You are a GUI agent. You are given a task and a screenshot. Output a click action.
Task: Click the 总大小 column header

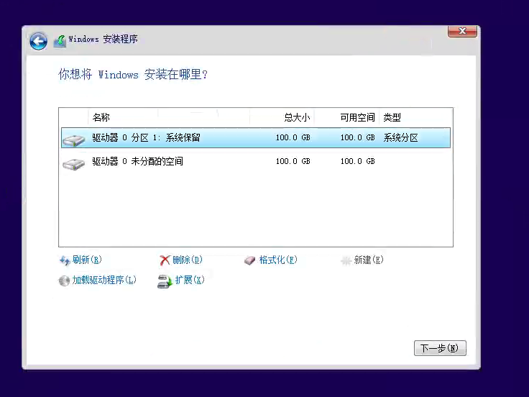tap(297, 117)
